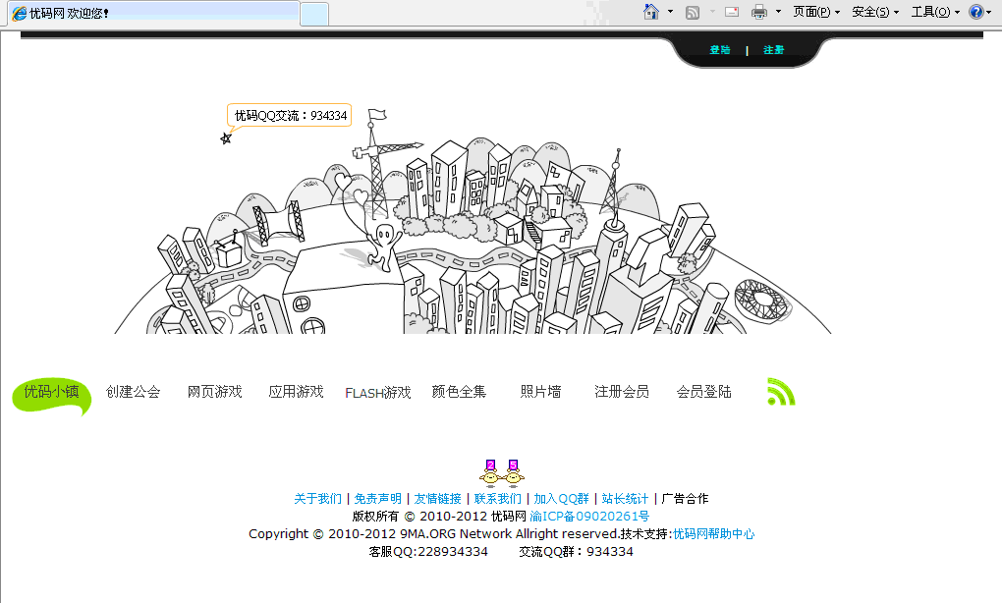Click the 关于我们 footer link
Viewport: 1002px width, 603px height.
pyautogui.click(x=315, y=498)
